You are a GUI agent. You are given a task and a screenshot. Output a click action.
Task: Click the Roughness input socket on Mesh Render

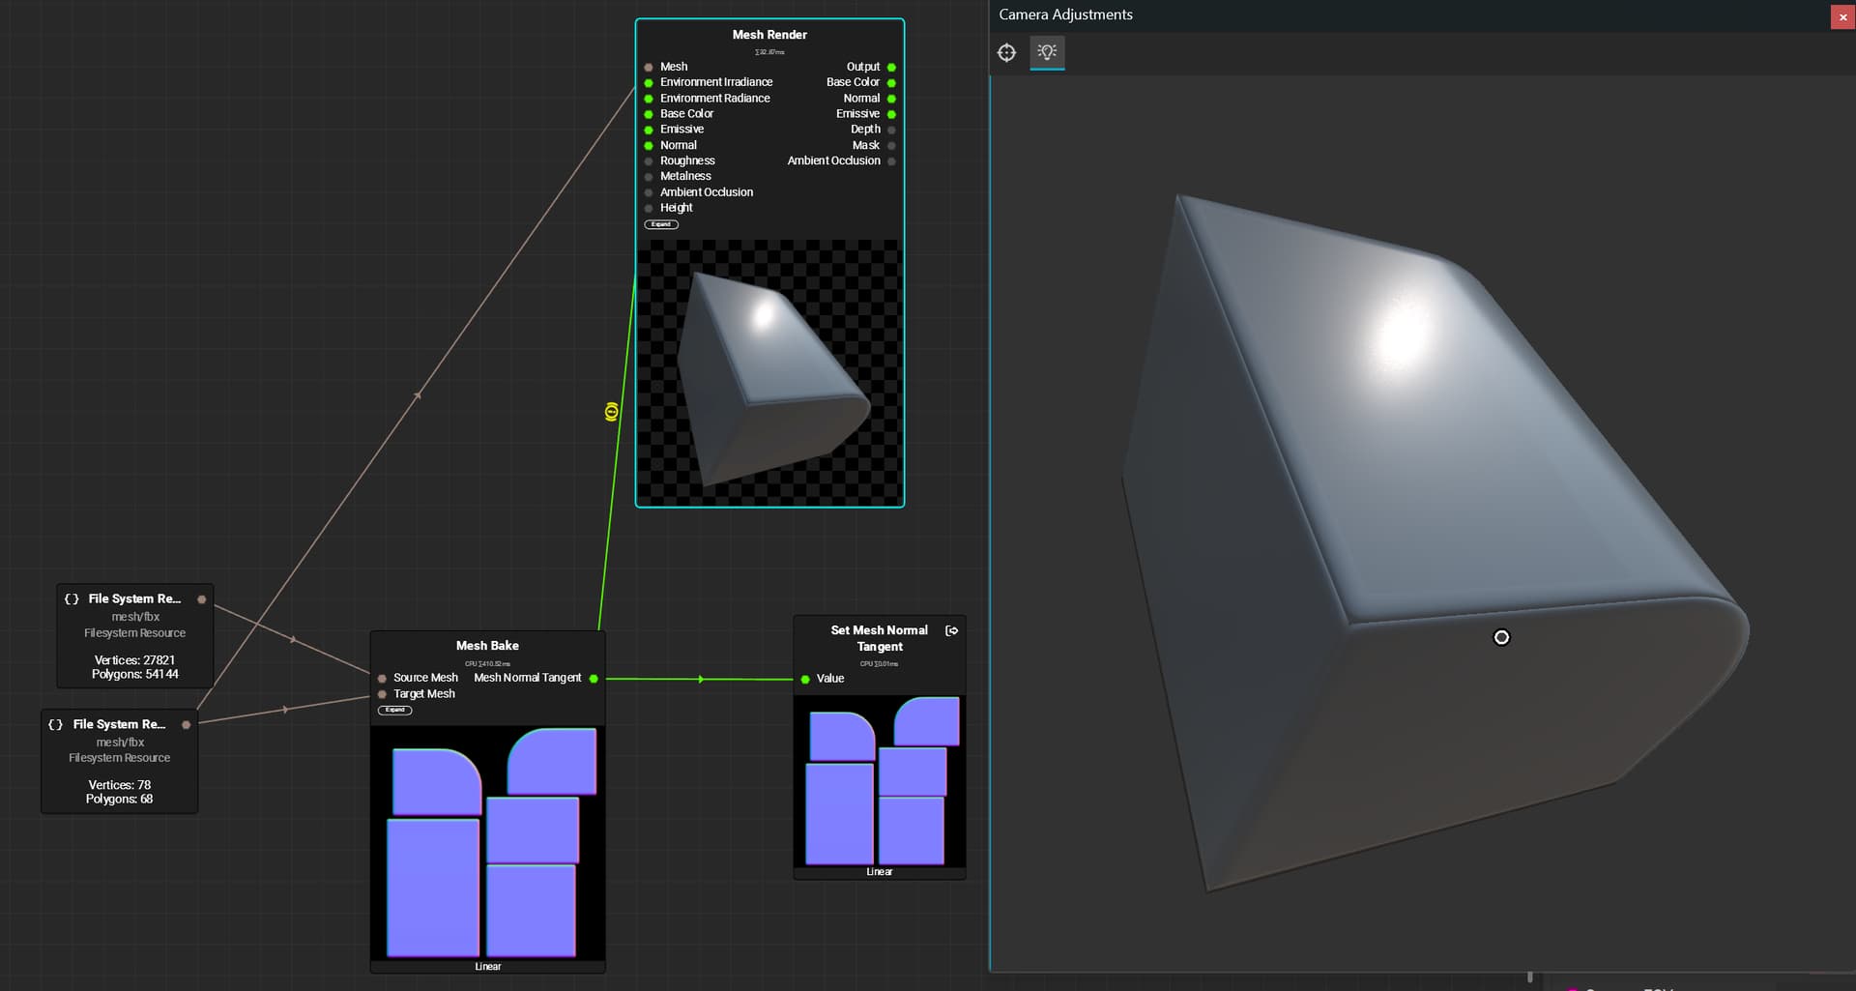(x=649, y=161)
